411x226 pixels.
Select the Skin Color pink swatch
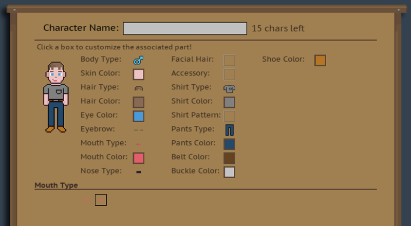tap(138, 74)
